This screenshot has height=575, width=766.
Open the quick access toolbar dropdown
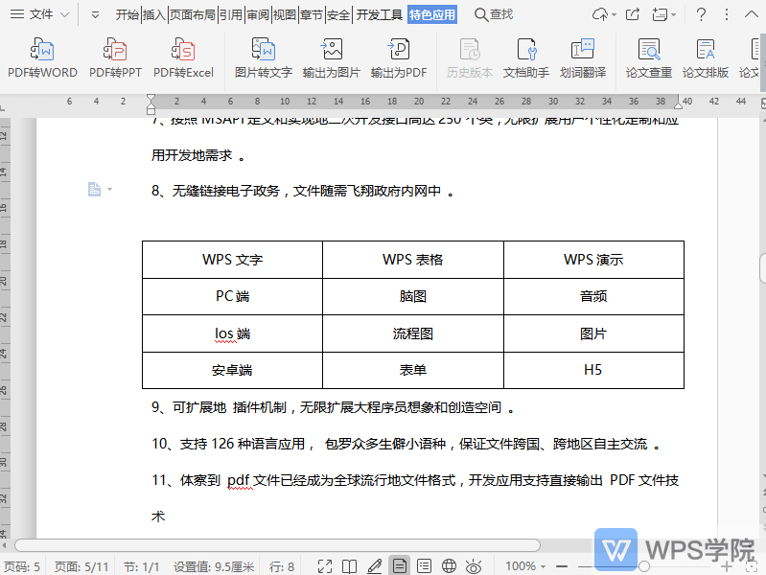tap(95, 15)
